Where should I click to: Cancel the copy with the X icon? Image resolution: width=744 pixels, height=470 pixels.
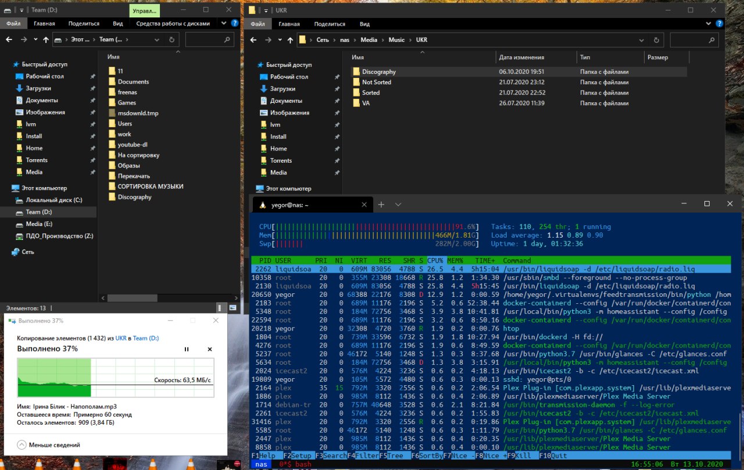[x=210, y=349]
